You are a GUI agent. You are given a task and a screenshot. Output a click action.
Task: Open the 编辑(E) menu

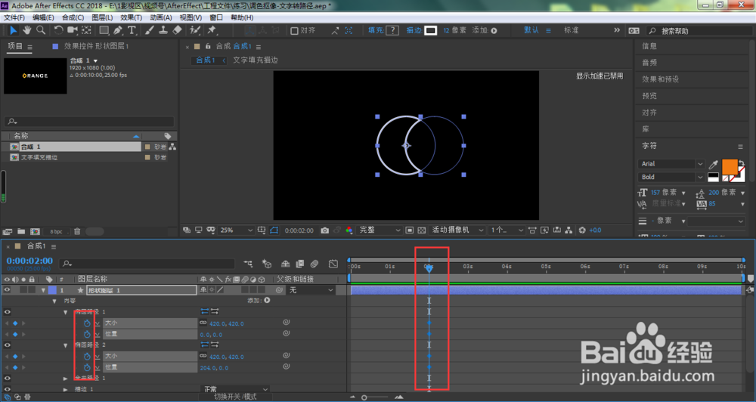click(43, 17)
